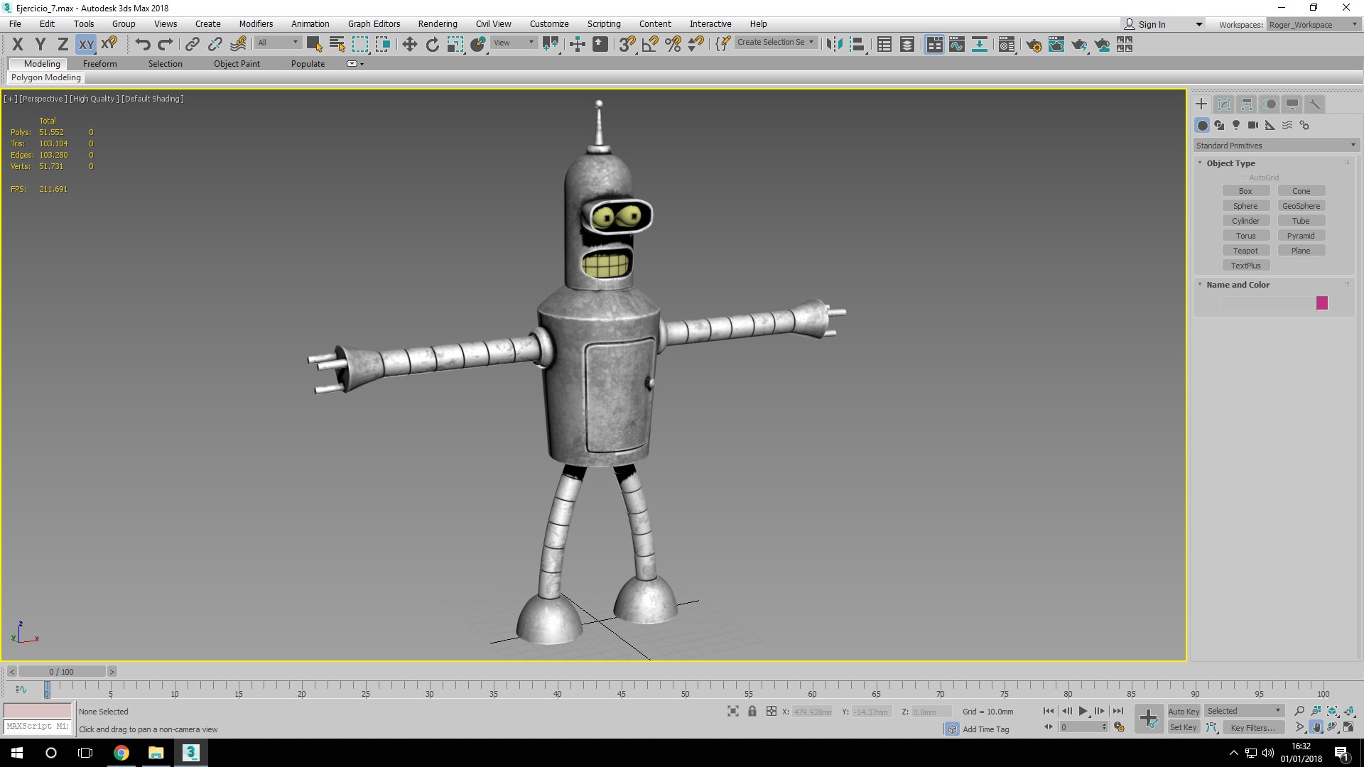The width and height of the screenshot is (1364, 767).
Task: Switch to the Freeform ribbon tab
Action: [x=99, y=63]
